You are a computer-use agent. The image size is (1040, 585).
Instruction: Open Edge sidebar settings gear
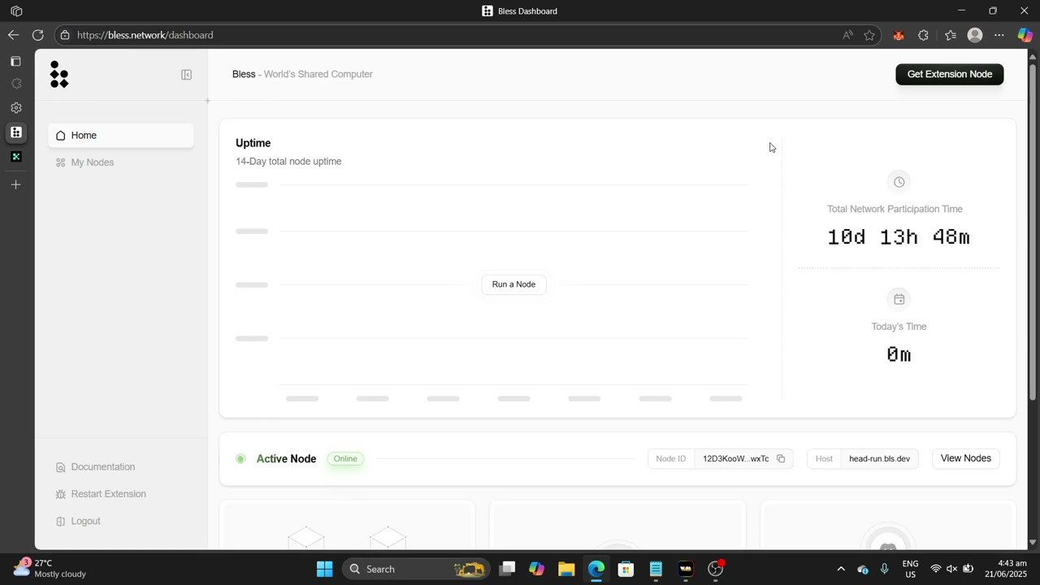click(15, 107)
